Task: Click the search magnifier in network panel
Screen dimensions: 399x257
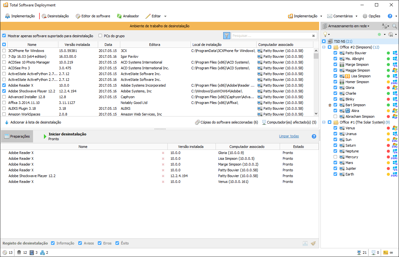Action: (x=394, y=26)
